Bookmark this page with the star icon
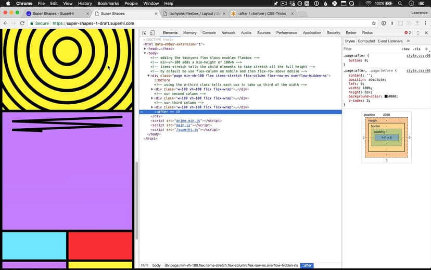Viewport: 431px width, 270px height. [374, 23]
